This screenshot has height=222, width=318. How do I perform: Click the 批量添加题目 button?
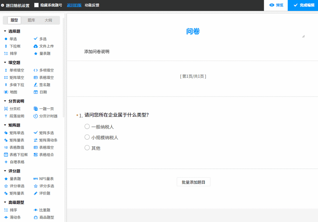pyautogui.click(x=193, y=182)
